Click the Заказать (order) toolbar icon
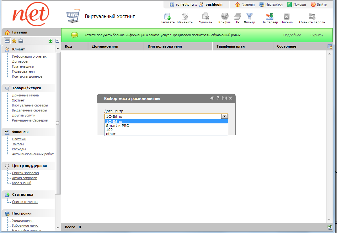Screen dimensions: 337x233 [x=167, y=17]
